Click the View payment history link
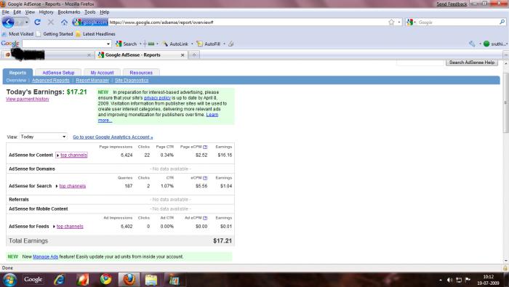The height and width of the screenshot is (287, 509). [28, 100]
